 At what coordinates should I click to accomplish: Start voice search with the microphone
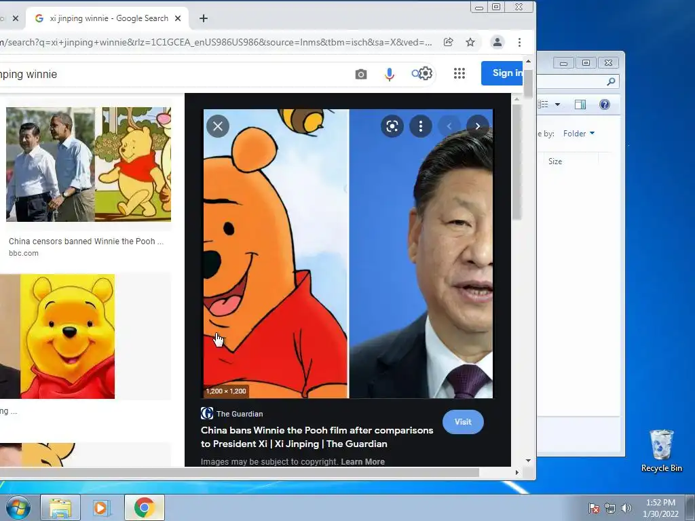click(389, 74)
